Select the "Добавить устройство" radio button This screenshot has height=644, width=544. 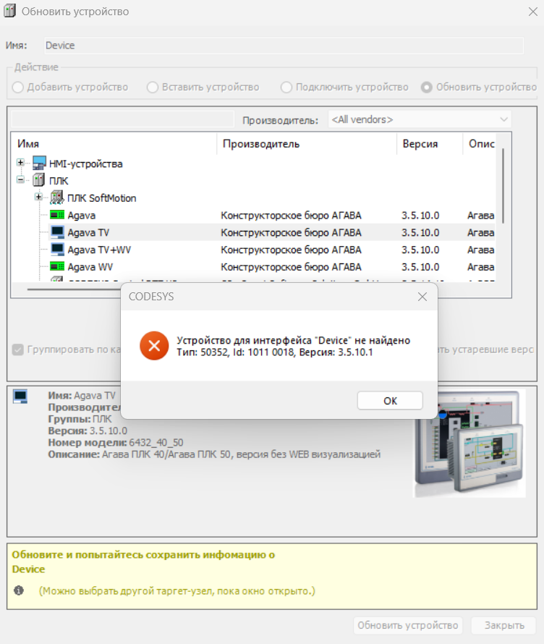(18, 87)
